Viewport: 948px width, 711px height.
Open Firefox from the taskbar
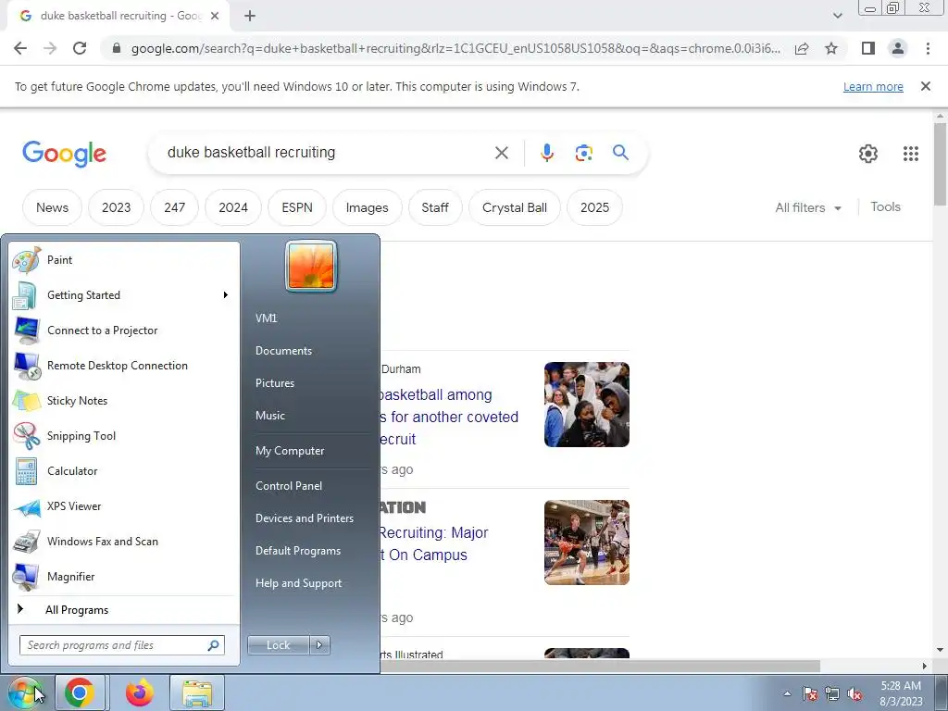[140, 692]
